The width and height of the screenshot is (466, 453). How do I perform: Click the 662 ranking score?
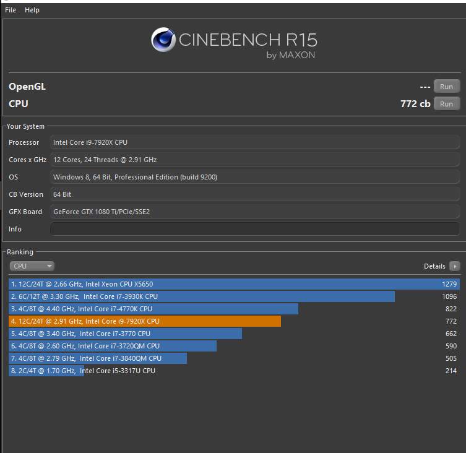pos(451,334)
